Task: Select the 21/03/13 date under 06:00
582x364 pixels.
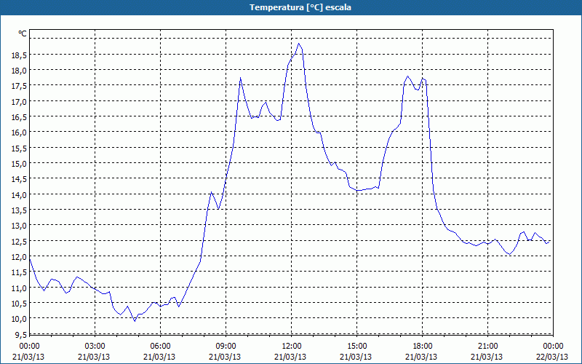Action: pyautogui.click(x=159, y=357)
